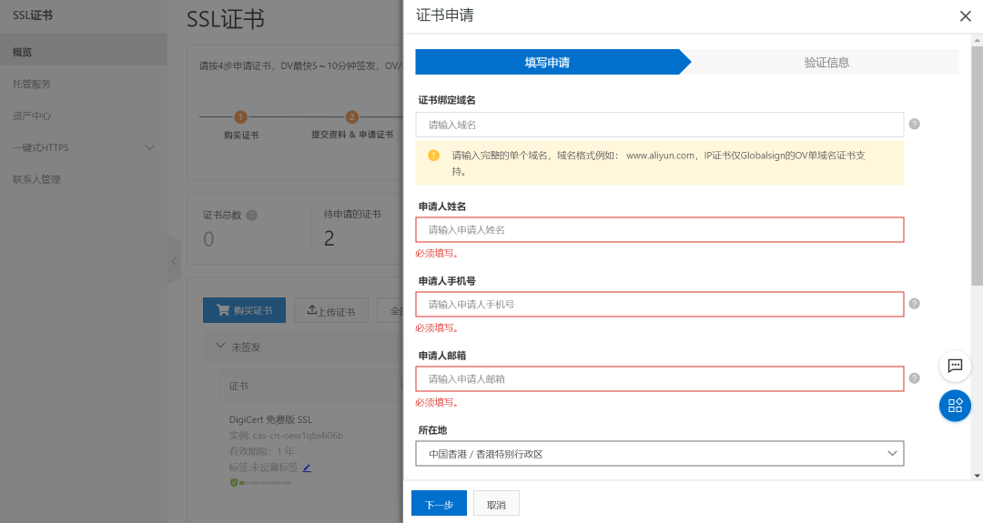Click the 下一步 button
Image resolution: width=983 pixels, height=523 pixels.
point(439,503)
